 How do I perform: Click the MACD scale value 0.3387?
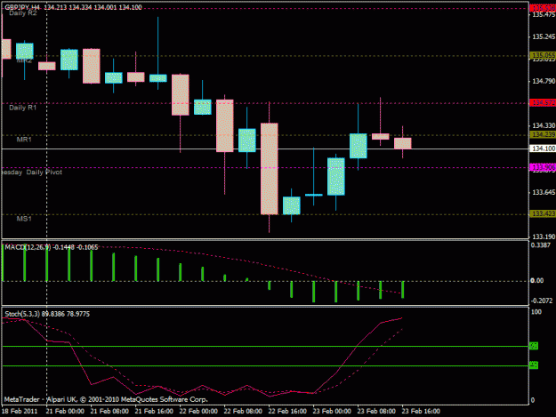(540, 245)
